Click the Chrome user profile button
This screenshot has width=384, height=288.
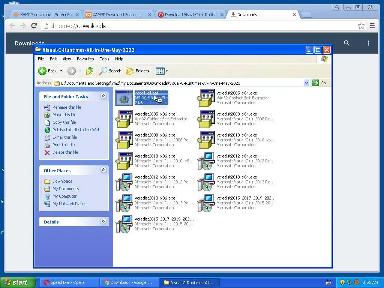337,7
